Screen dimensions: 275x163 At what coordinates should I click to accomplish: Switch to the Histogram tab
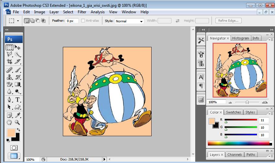click(x=240, y=38)
